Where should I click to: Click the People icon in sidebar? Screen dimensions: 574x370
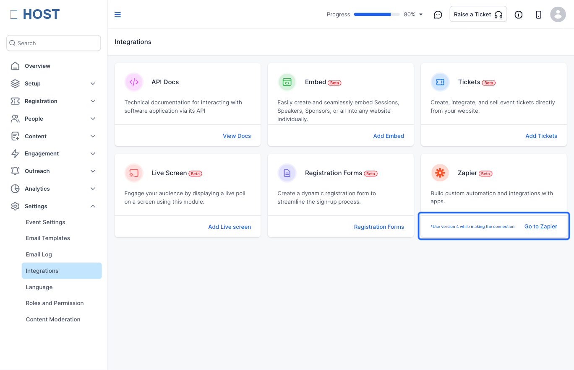click(15, 119)
